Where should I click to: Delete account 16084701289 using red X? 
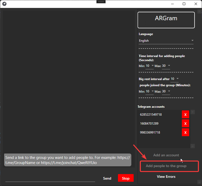[x=185, y=124]
